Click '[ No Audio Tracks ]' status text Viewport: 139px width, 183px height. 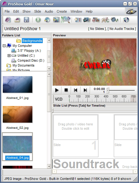(122, 29)
